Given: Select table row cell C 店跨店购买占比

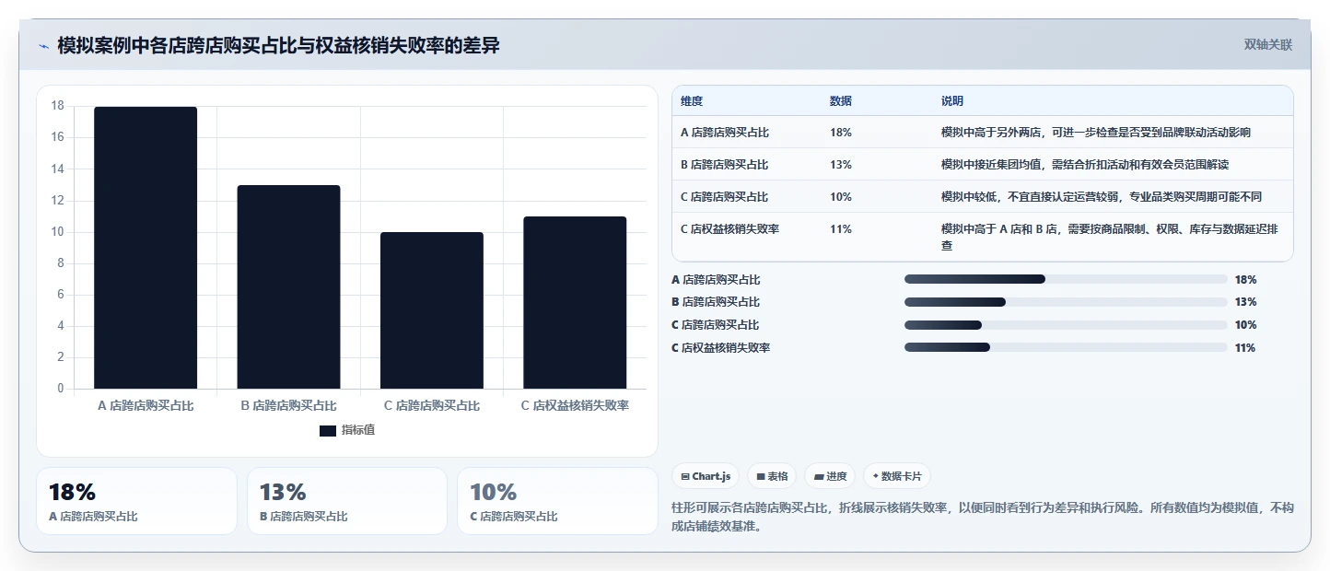Looking at the screenshot, I should pyautogui.click(x=725, y=197).
